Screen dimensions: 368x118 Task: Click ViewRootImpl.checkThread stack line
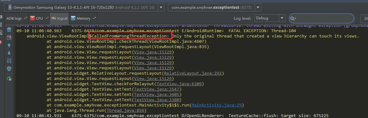click(127, 42)
